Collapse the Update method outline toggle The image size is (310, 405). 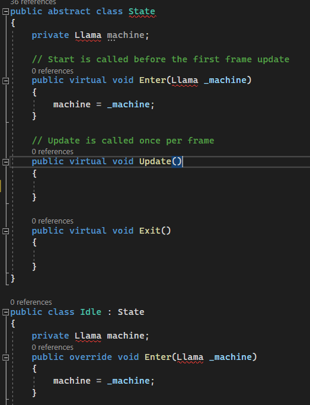tap(6, 162)
